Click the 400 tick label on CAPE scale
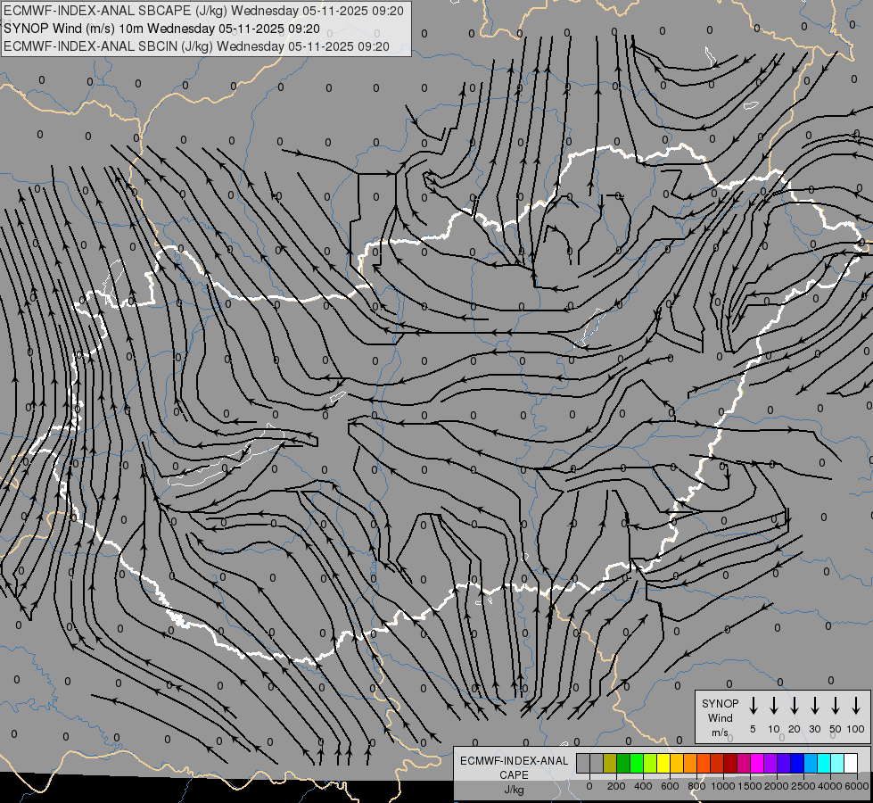 point(643,786)
